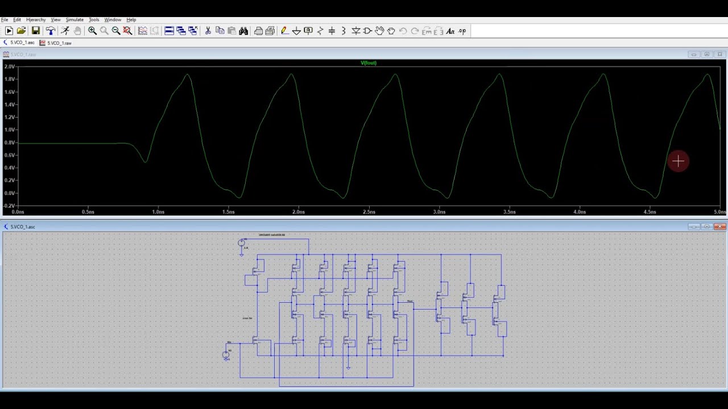
Task: Open the Window menu
Action: coord(113,19)
